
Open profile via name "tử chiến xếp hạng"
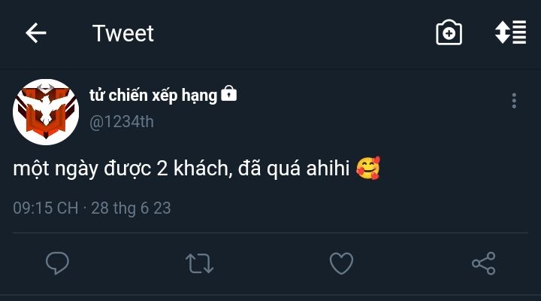point(153,96)
